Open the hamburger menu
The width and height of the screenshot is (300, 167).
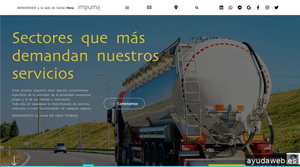(x=127, y=7)
